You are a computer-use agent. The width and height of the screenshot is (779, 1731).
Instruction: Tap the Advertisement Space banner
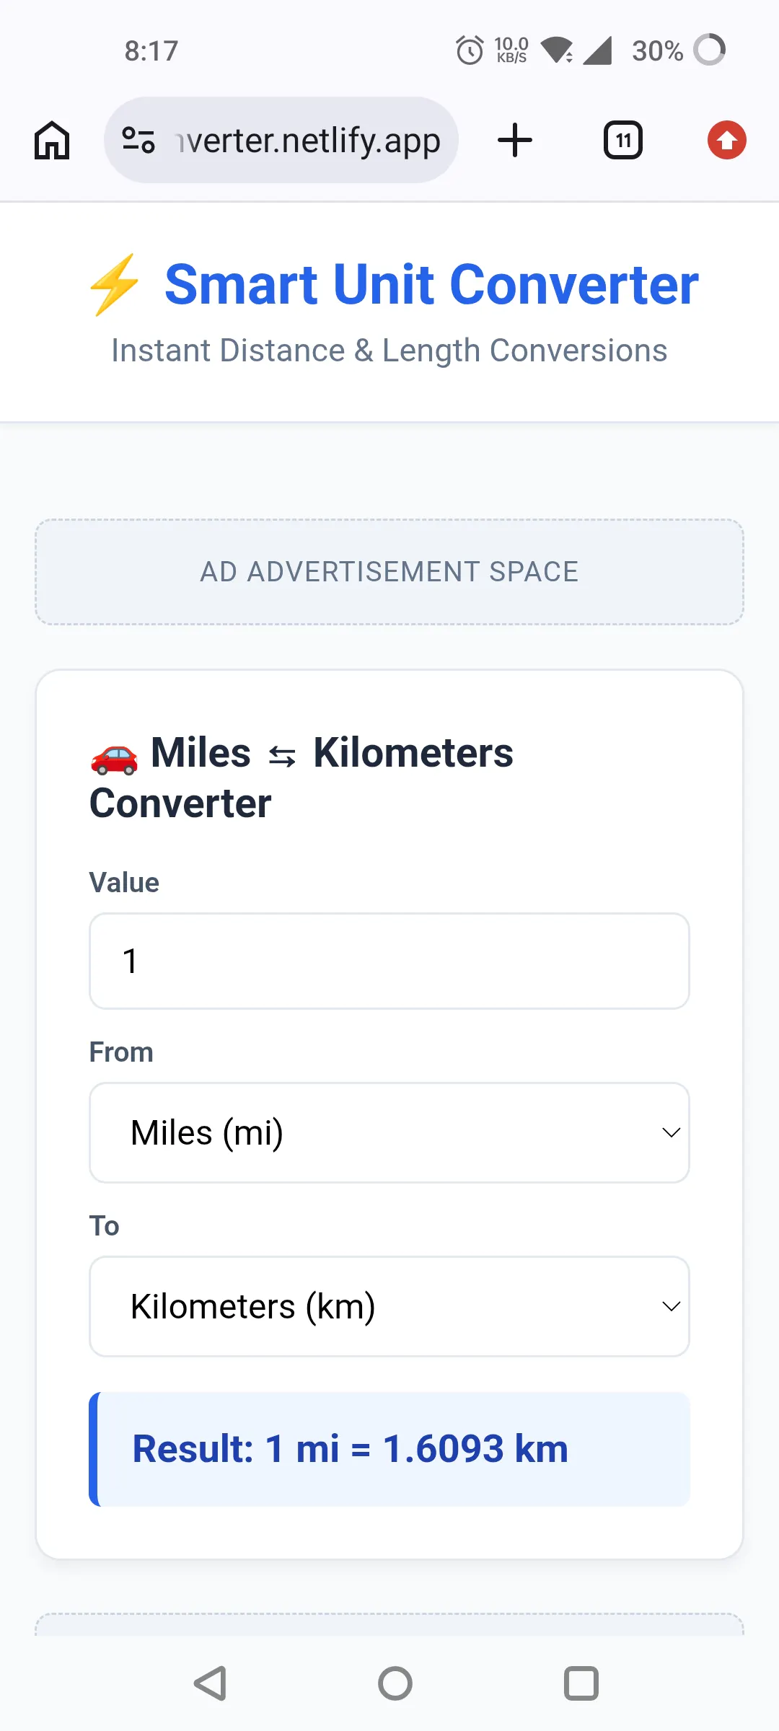click(389, 572)
